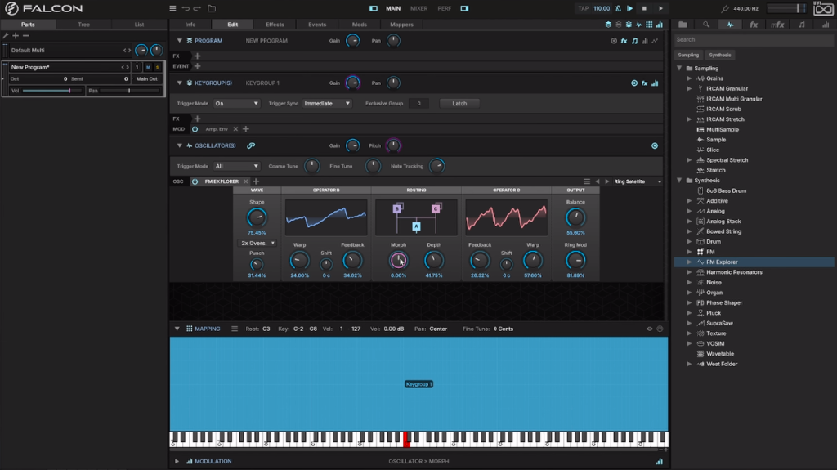Switch to the Mappers tab
This screenshot has height=470, width=837.
pos(401,25)
